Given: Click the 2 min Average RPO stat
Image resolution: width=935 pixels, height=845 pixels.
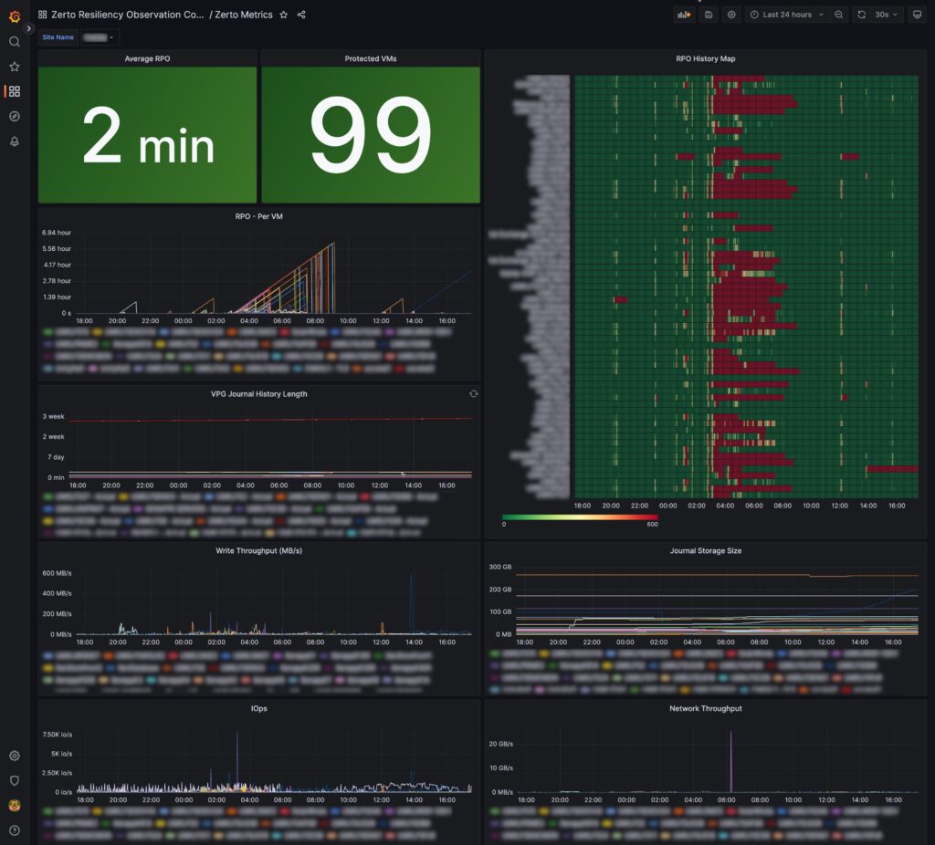Looking at the screenshot, I should tap(148, 135).
